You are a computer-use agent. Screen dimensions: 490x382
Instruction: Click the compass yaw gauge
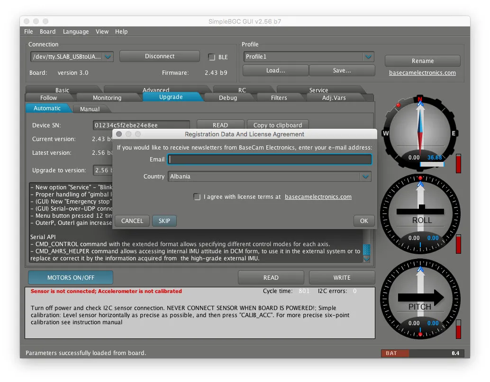pos(419,133)
